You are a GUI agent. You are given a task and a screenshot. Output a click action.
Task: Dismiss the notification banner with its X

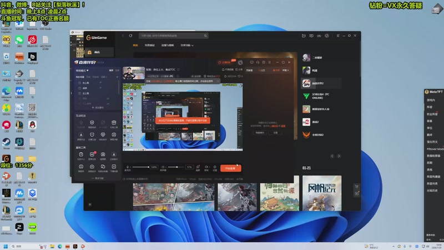(x=218, y=81)
